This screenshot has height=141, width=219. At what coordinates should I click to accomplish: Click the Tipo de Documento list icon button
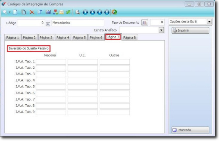(x=144, y=22)
